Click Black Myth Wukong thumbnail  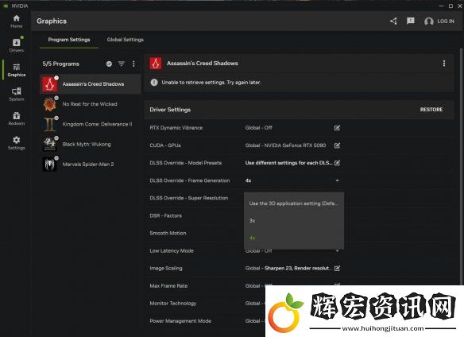(50, 144)
